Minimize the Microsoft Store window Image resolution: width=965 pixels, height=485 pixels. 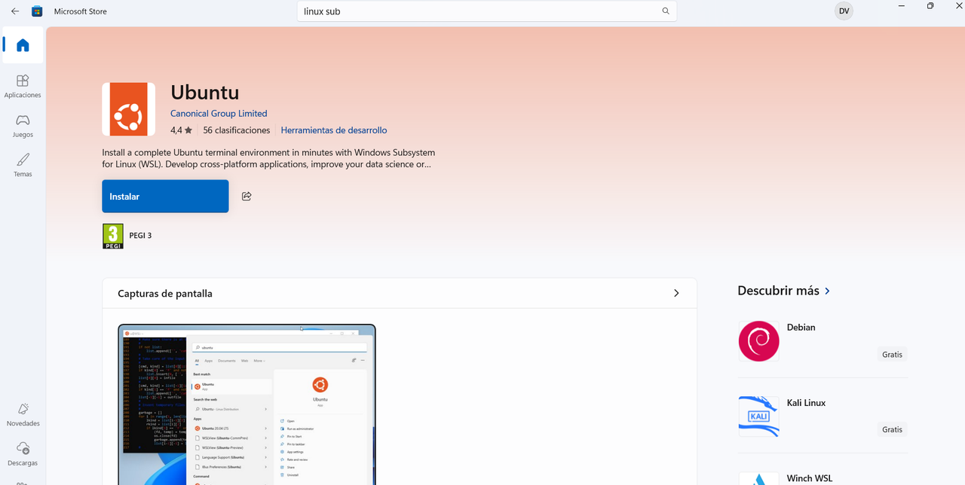(x=902, y=5)
